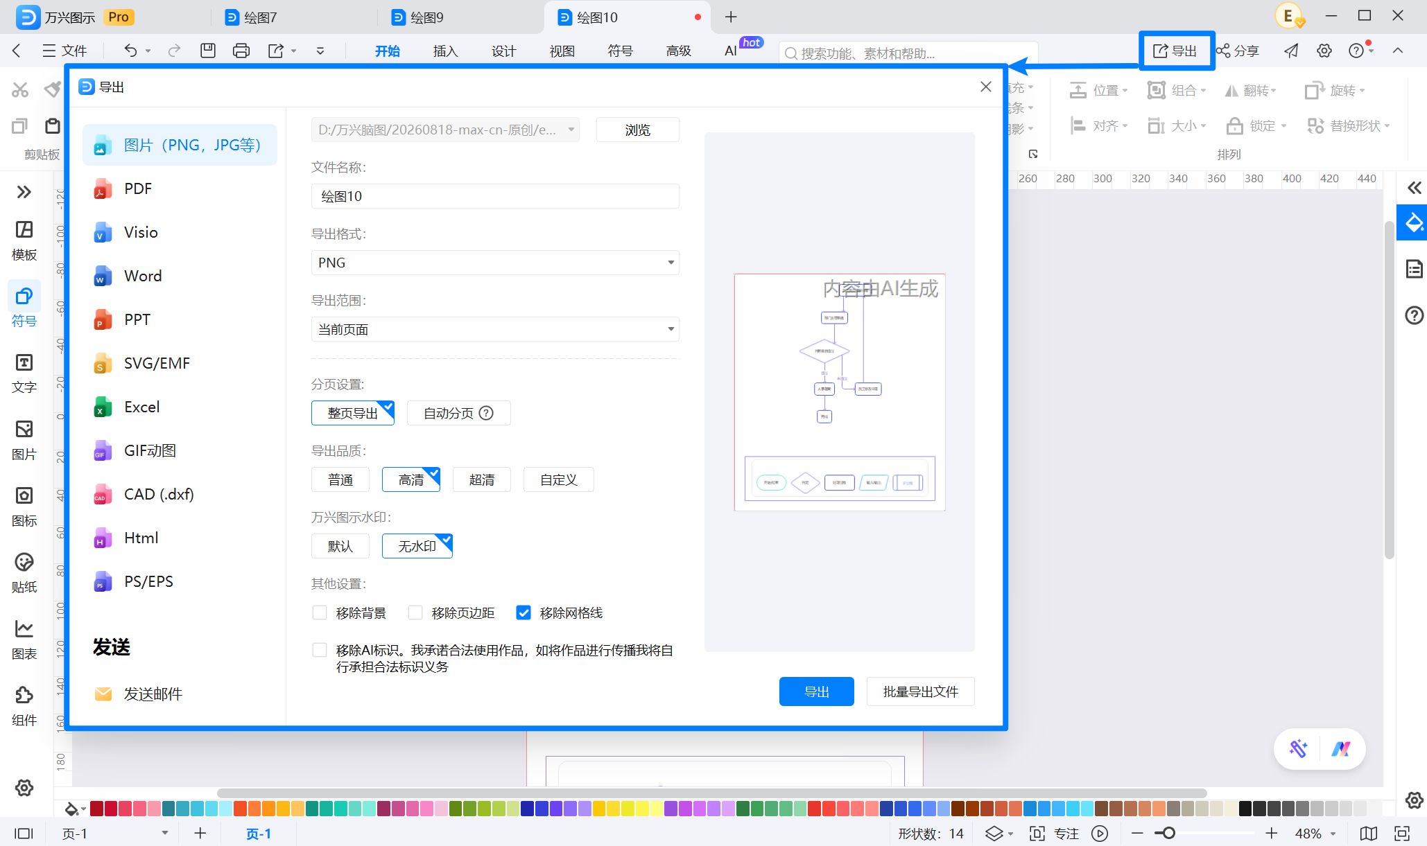
Task: Open the right-side page properties icon
Action: click(1415, 269)
